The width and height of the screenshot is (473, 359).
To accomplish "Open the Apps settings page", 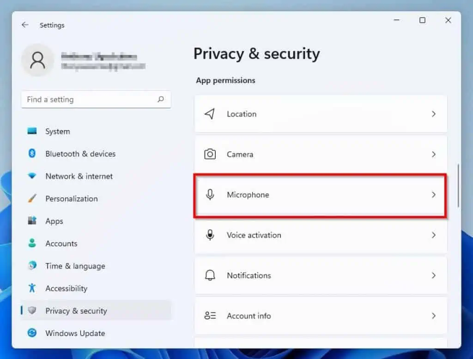I will [54, 221].
